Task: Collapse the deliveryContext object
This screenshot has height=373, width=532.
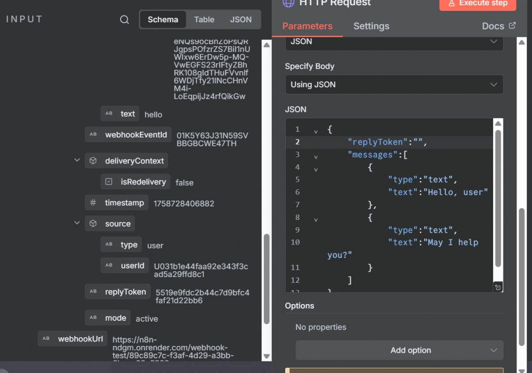Action: [x=77, y=160]
